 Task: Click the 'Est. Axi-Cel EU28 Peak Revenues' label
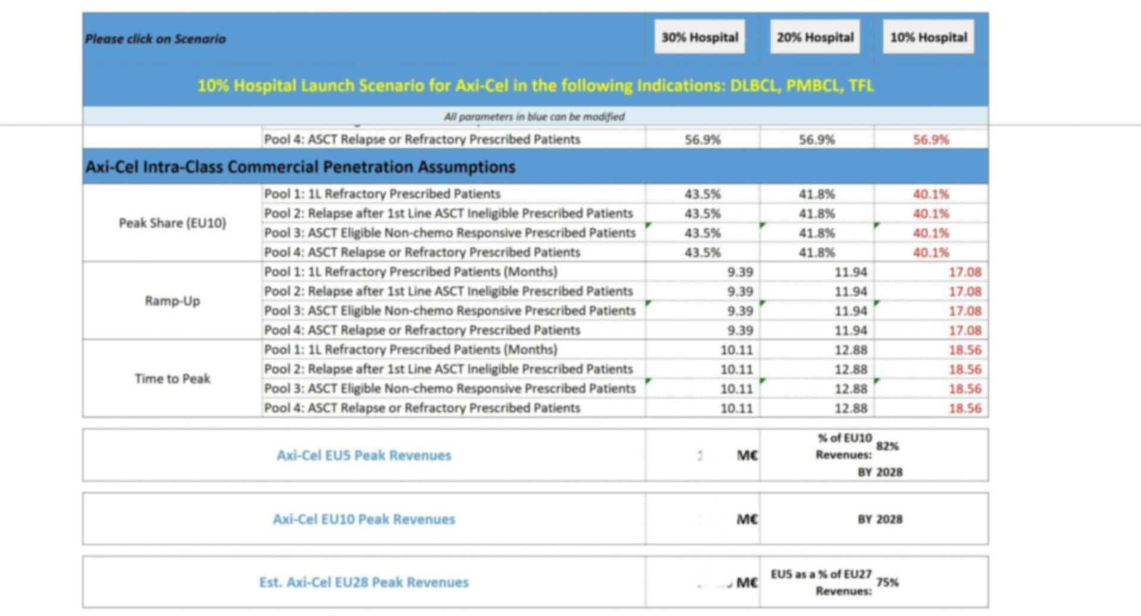[364, 582]
